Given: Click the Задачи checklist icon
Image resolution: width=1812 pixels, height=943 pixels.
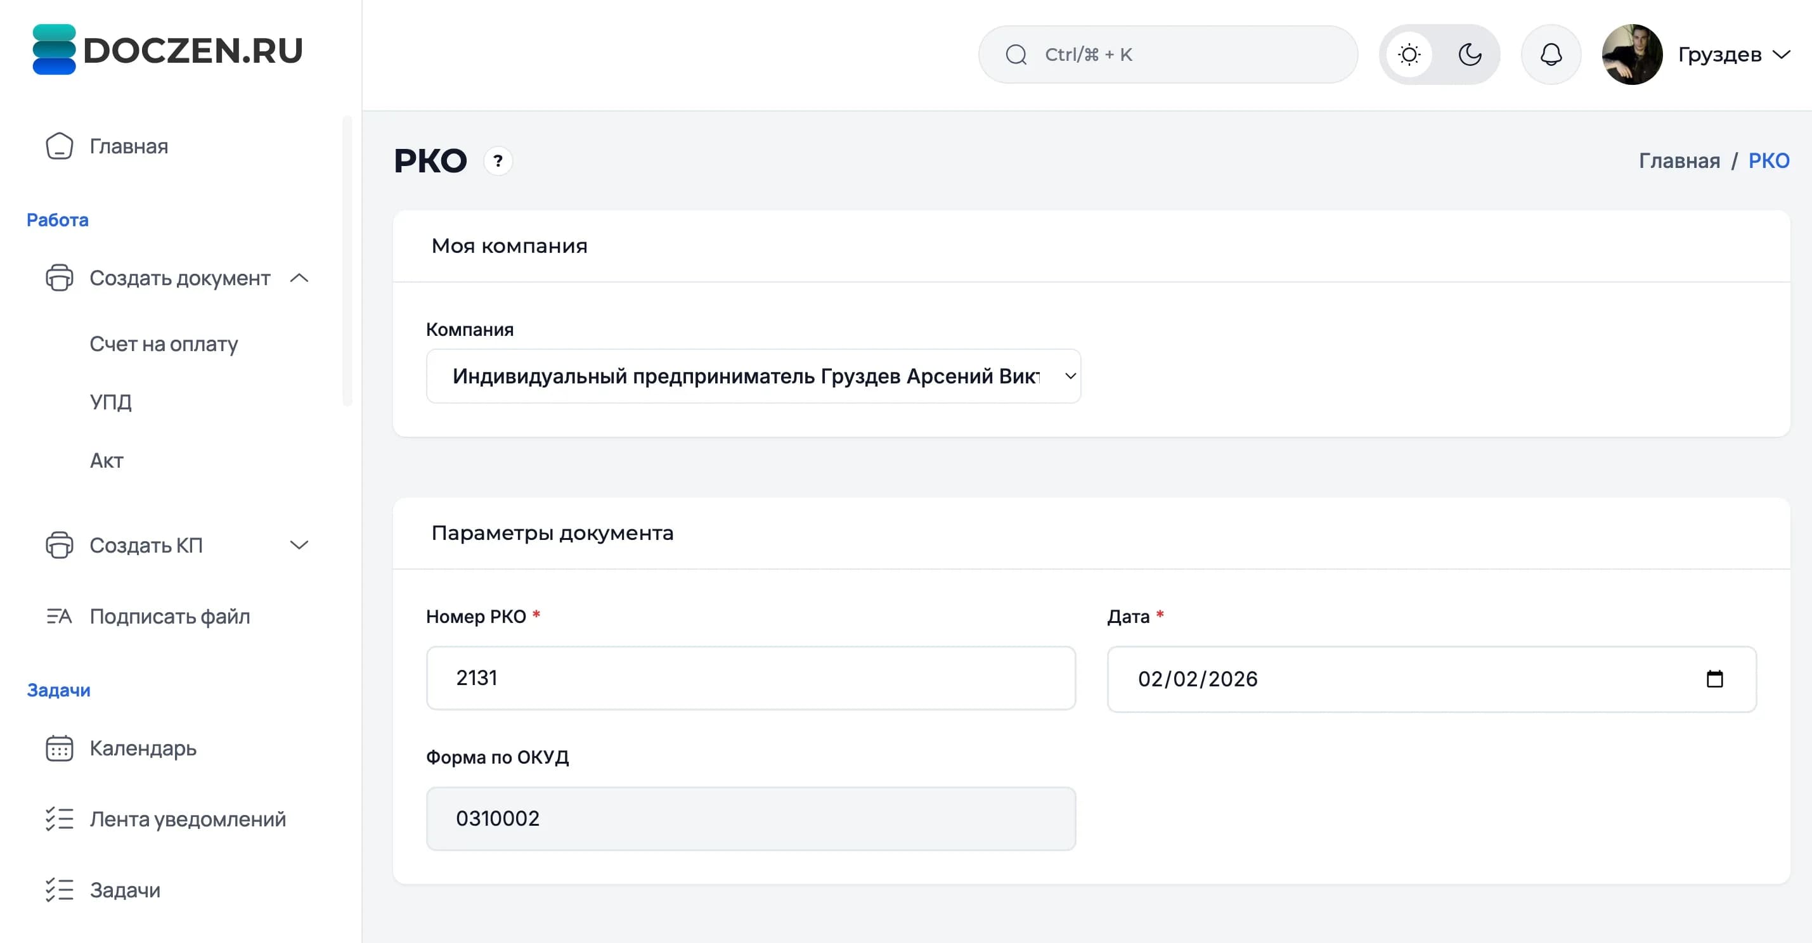Looking at the screenshot, I should pyautogui.click(x=59, y=890).
